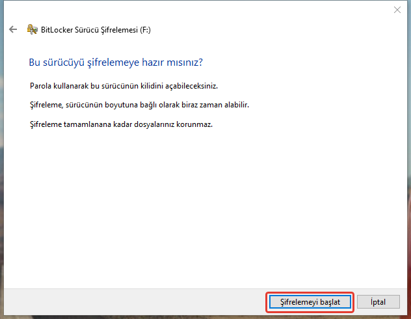This screenshot has width=411, height=319.
Task: Click the sentence about encryption taking "biraz zaman"
Action: coord(139,105)
